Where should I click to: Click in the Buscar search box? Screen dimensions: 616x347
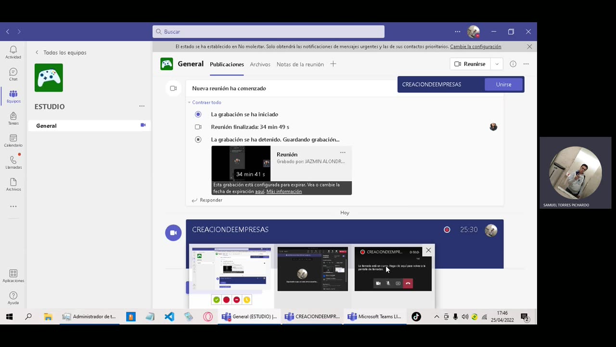point(269,31)
